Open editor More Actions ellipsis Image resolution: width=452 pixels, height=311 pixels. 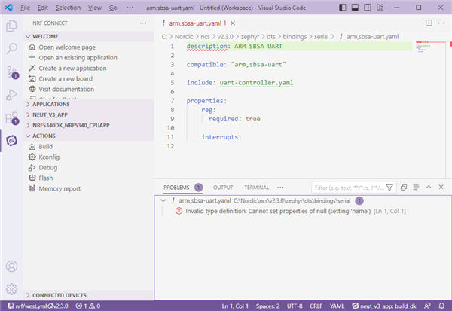tap(441, 23)
